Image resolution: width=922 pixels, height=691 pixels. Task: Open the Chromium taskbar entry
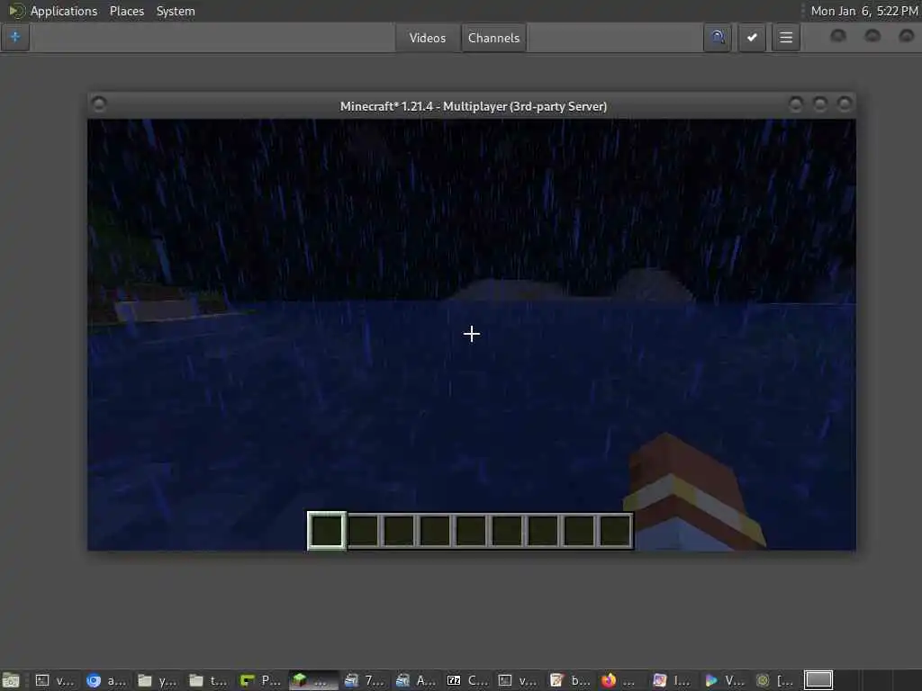(105, 680)
